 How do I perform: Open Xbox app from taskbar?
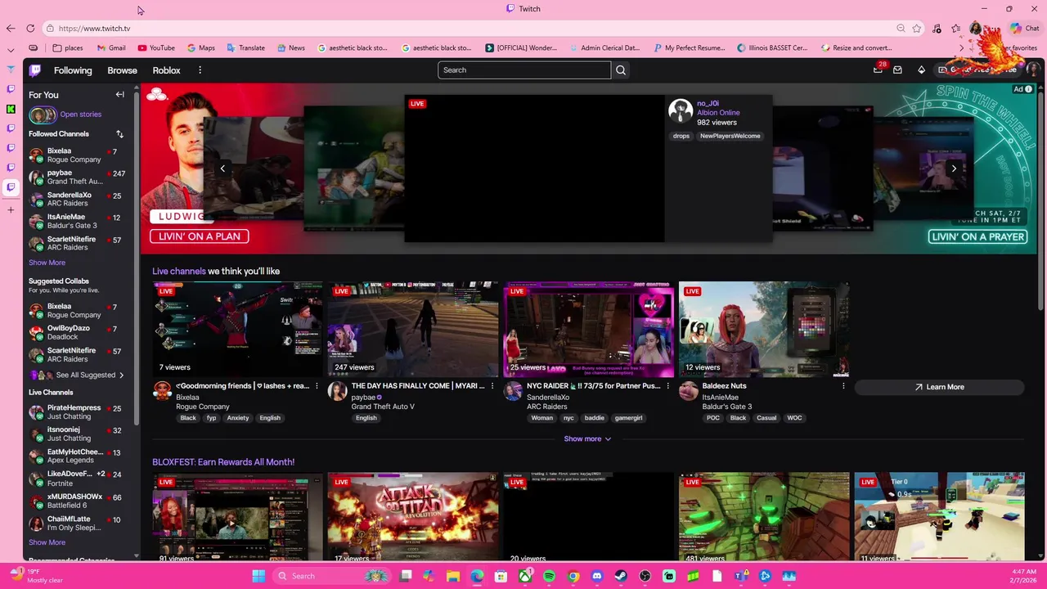point(525,576)
